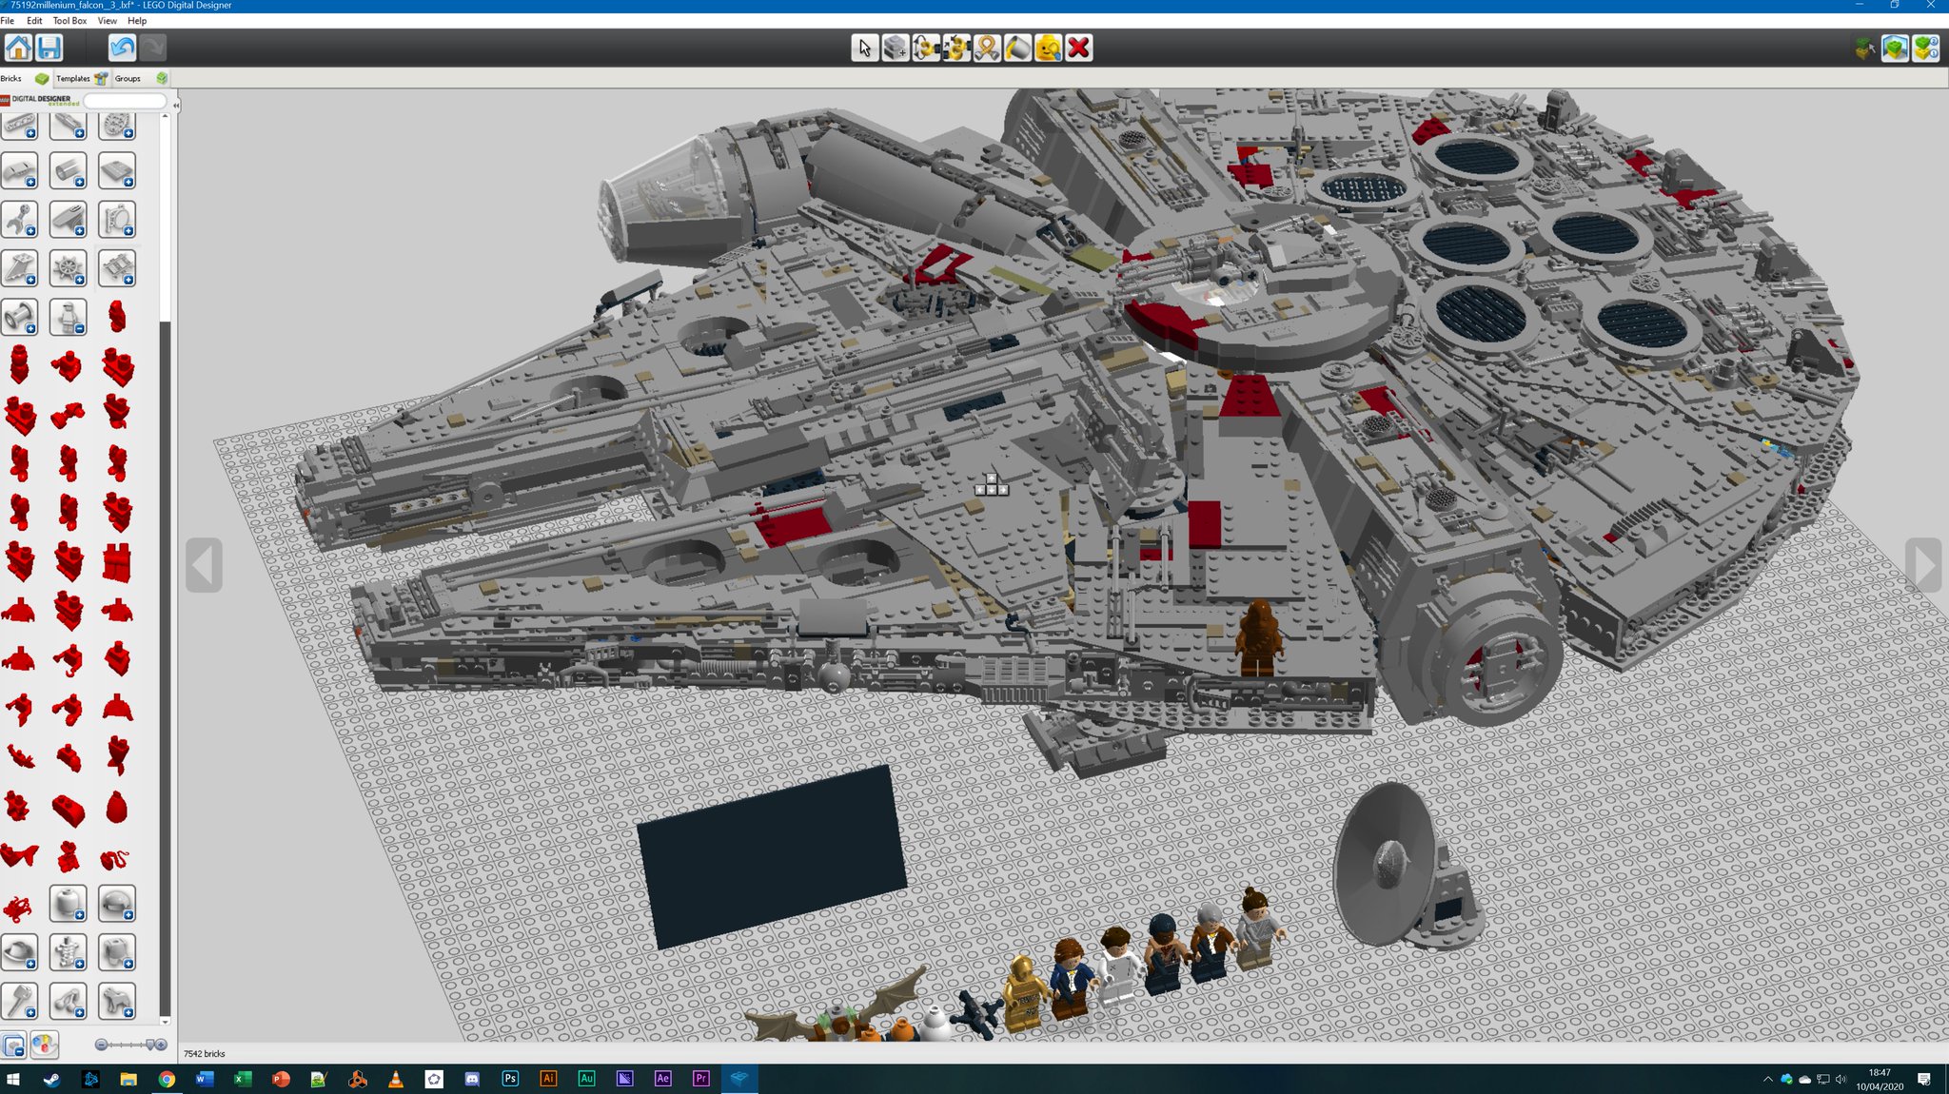Click the palette scroll-up arrow
This screenshot has width=1949, height=1094.
click(x=165, y=116)
